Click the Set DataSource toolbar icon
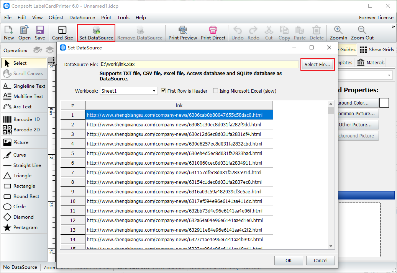 point(96,33)
